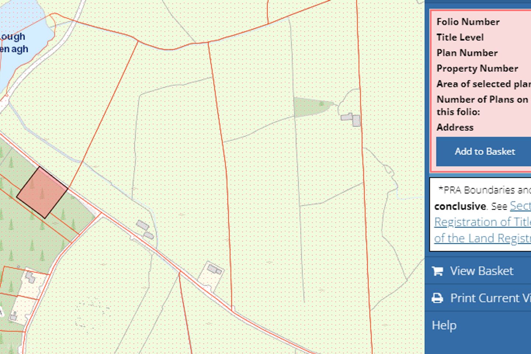Select the red highlighted parcel on map
The width and height of the screenshot is (531, 354).
[42, 192]
